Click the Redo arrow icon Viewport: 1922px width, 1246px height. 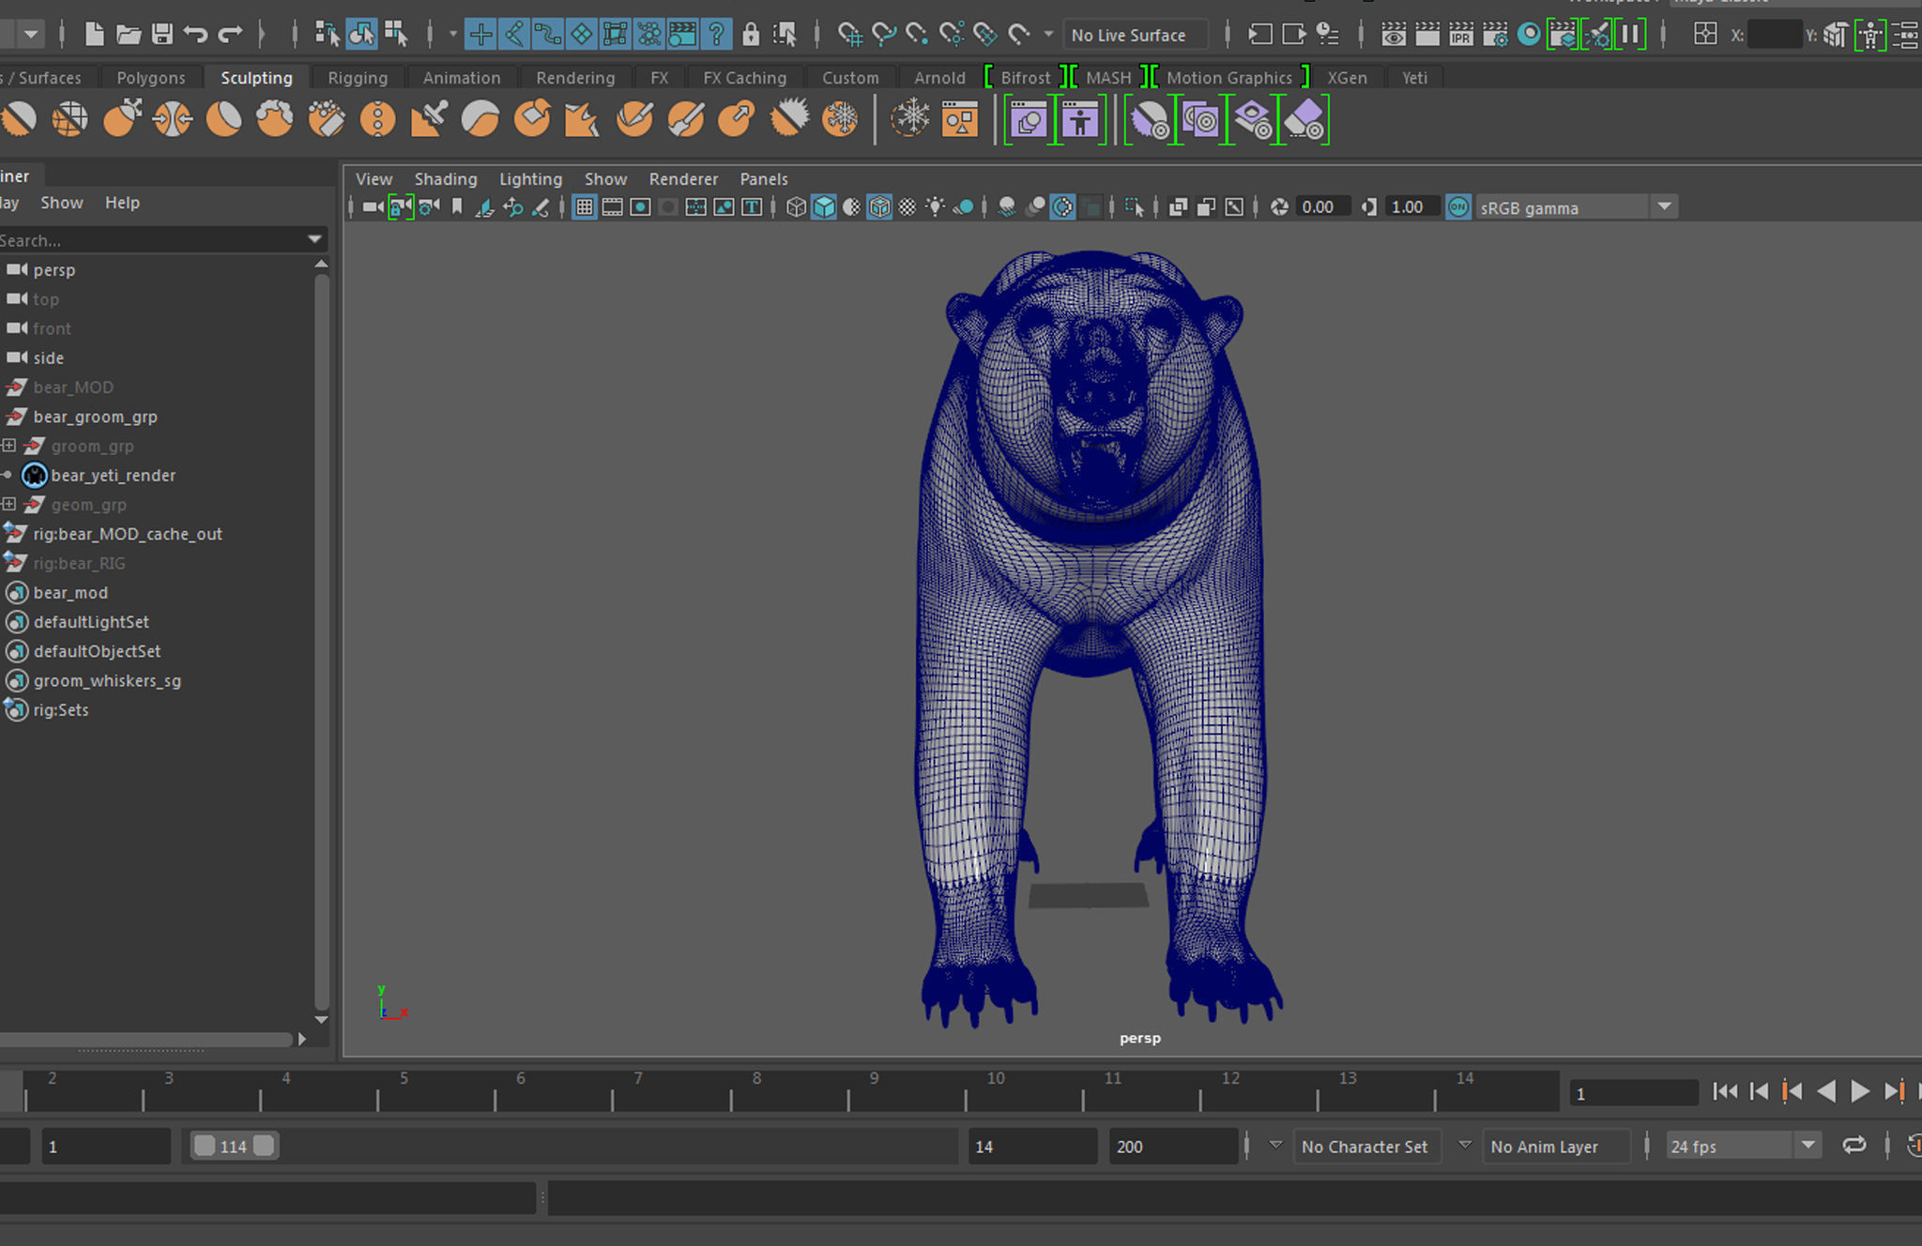(230, 35)
